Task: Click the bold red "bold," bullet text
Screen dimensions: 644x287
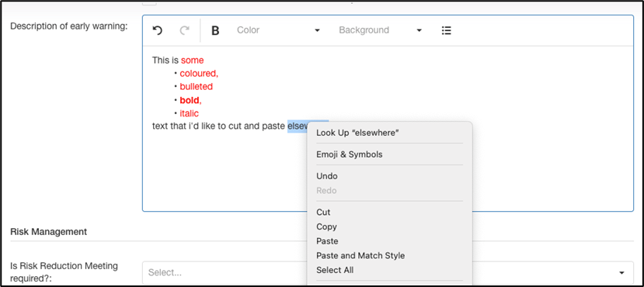Action: click(x=190, y=100)
